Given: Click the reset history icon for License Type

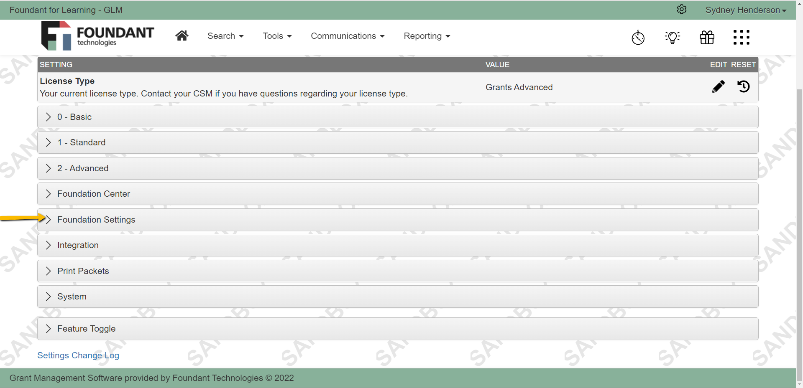Looking at the screenshot, I should tap(744, 87).
